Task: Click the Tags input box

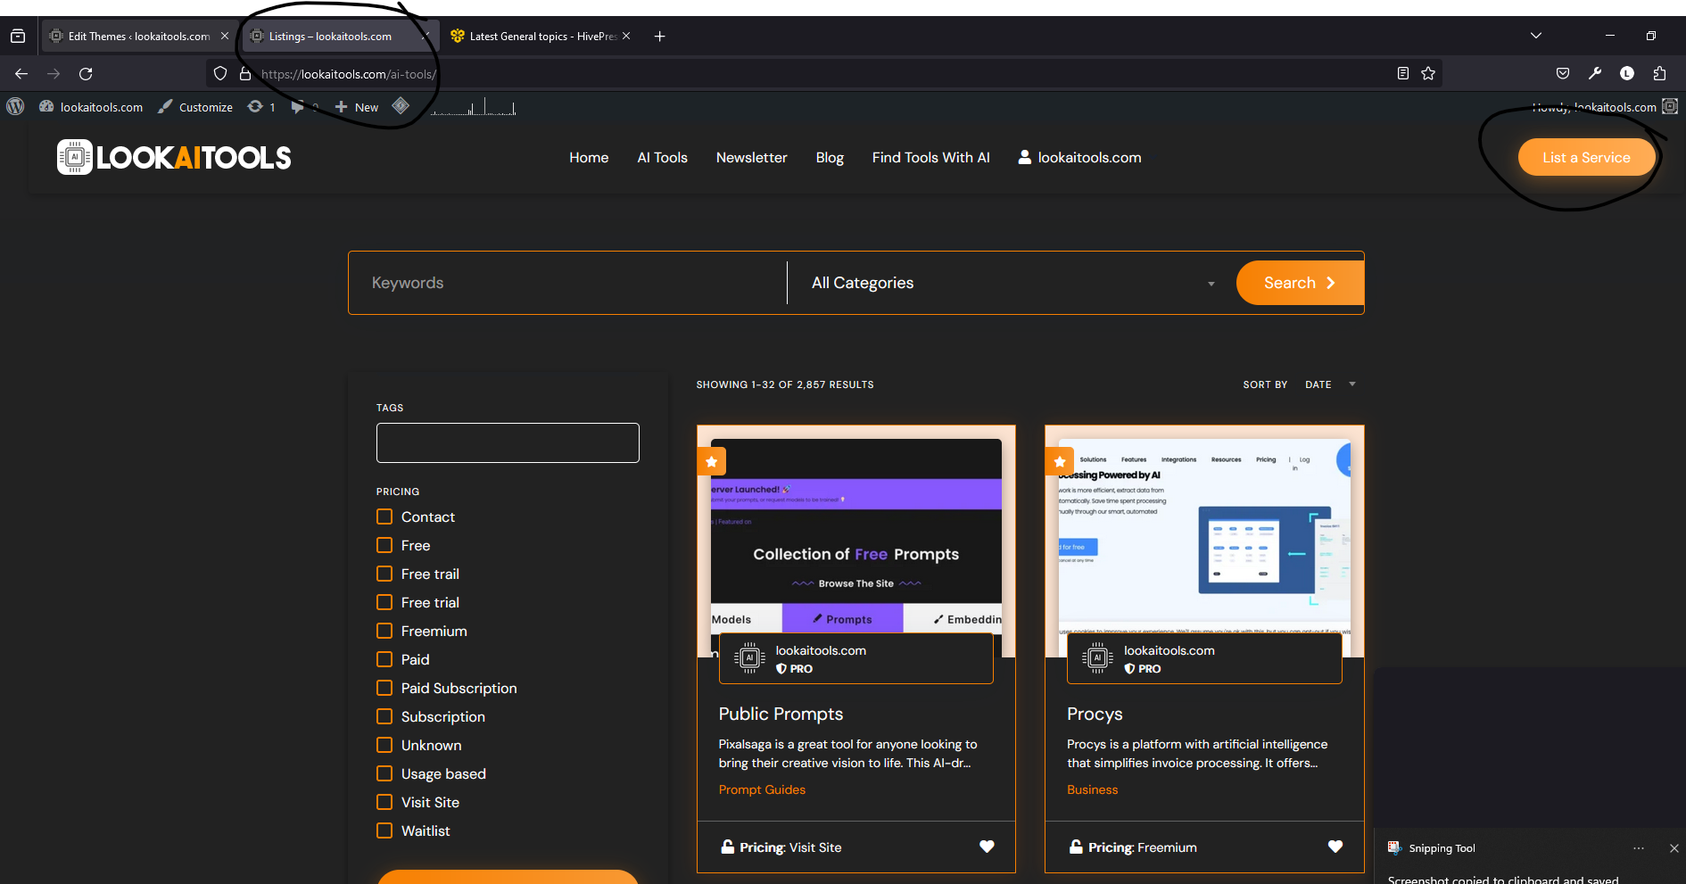Action: (x=508, y=442)
